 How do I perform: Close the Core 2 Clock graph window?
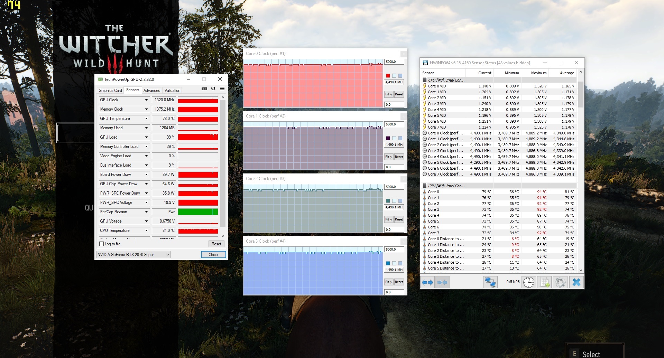click(404, 179)
